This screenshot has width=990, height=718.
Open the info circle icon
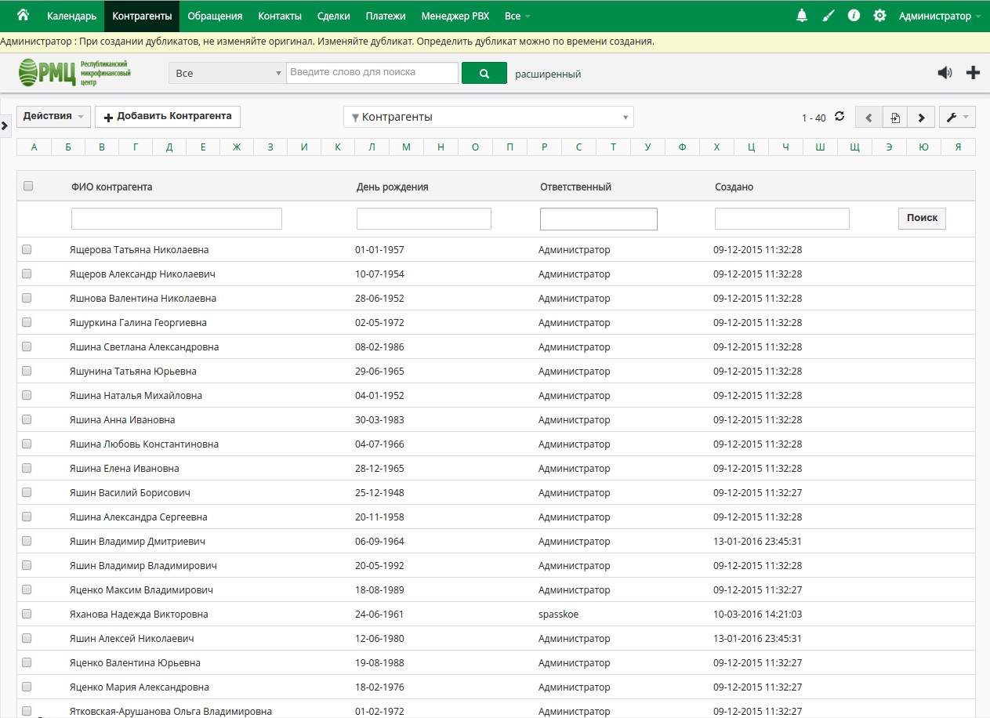click(x=854, y=16)
